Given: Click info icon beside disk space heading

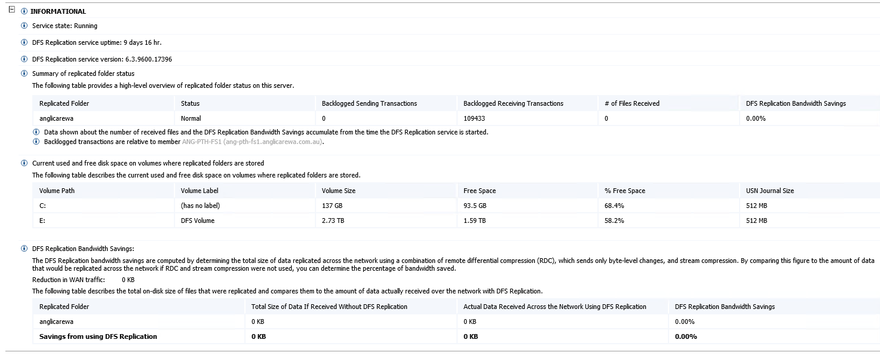Looking at the screenshot, I should click(24, 163).
